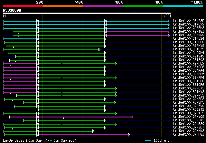Select the UniRef100_A9PFE9 hit label
The image size is (206, 143).
[189, 64]
